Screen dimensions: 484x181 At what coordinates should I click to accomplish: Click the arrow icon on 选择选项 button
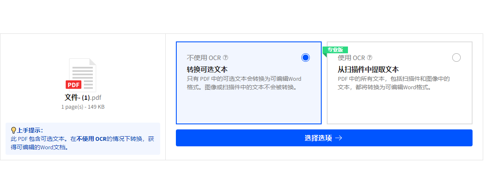[x=339, y=138]
